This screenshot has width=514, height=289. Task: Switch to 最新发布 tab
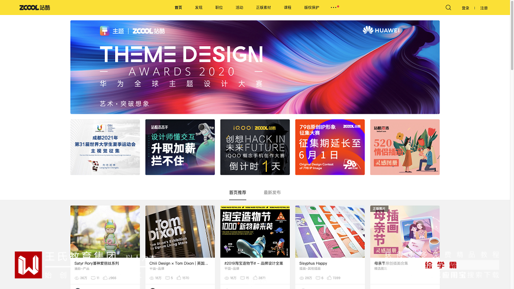272,192
